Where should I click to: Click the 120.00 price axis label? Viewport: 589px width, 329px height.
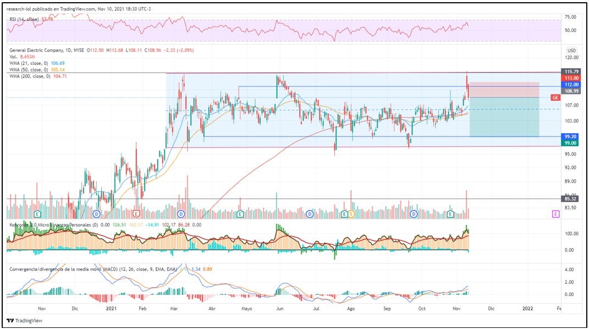[572, 57]
